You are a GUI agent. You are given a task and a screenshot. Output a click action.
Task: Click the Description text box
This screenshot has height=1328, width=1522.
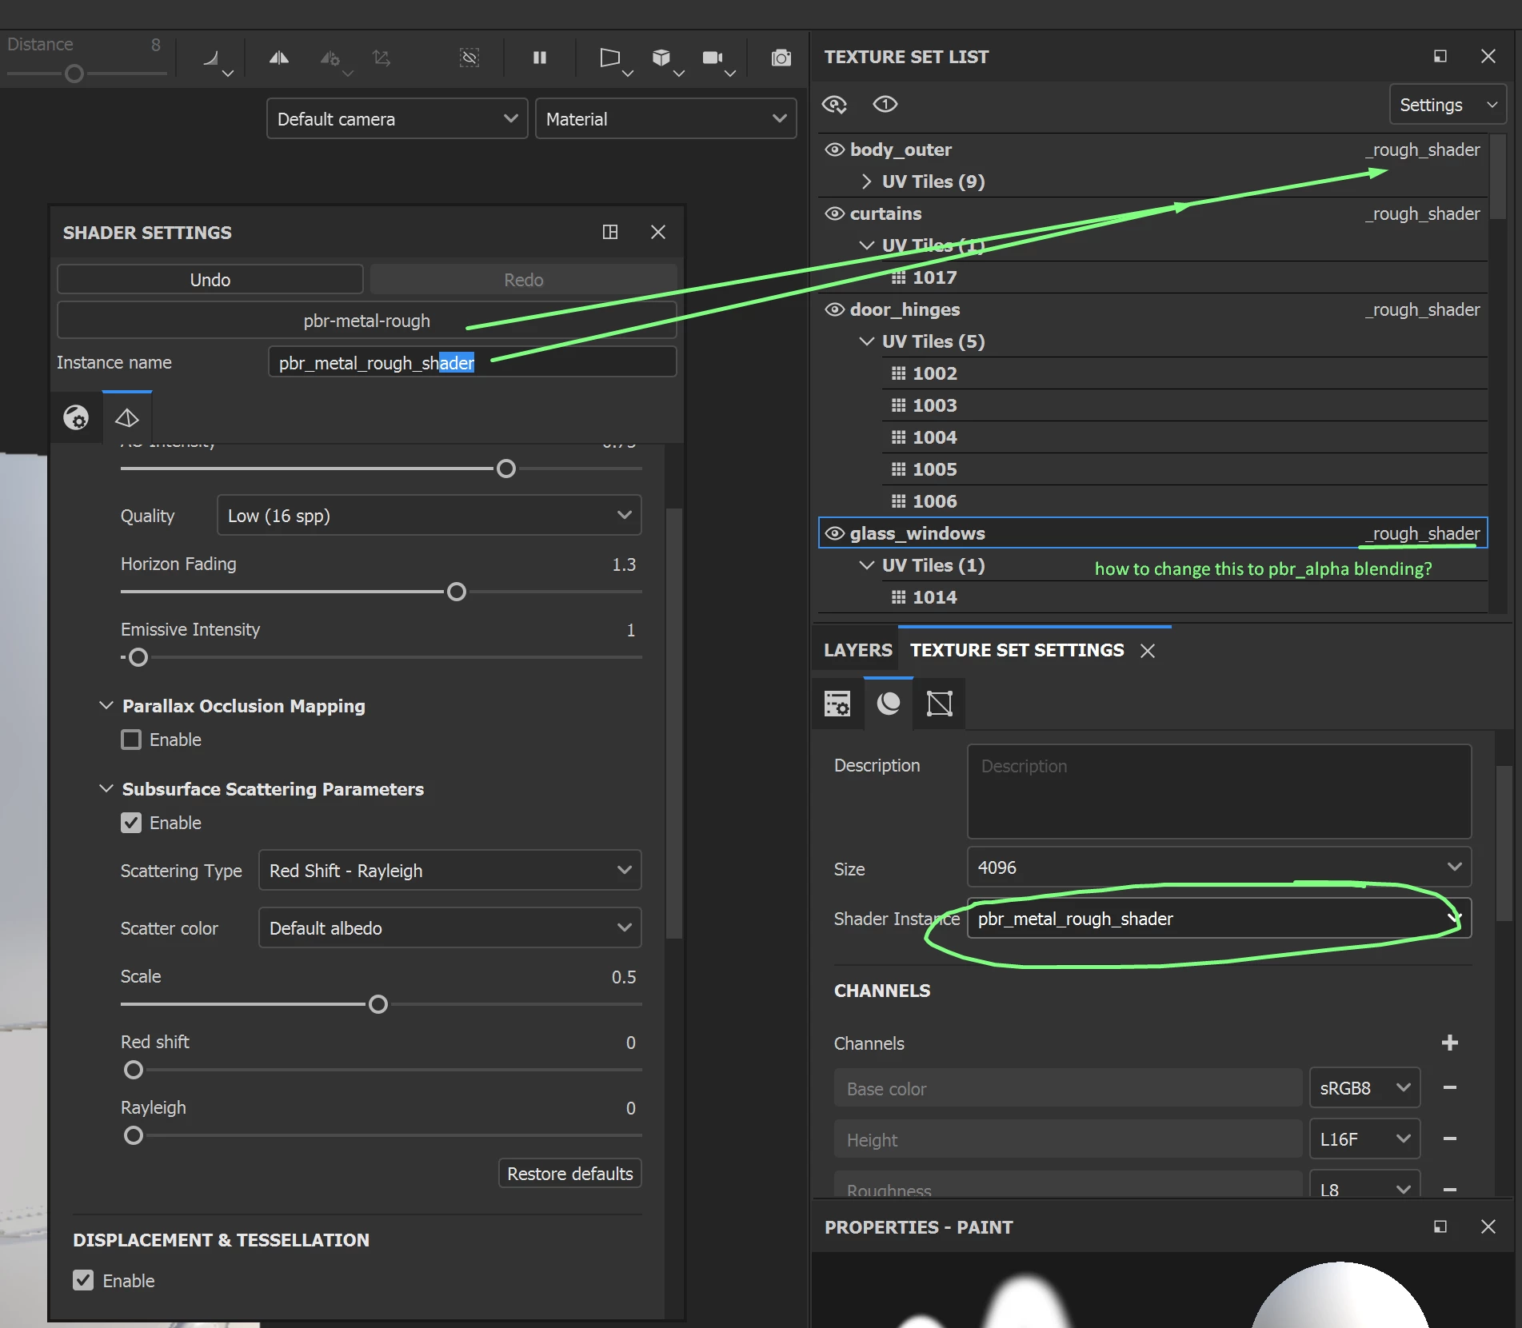1219,792
